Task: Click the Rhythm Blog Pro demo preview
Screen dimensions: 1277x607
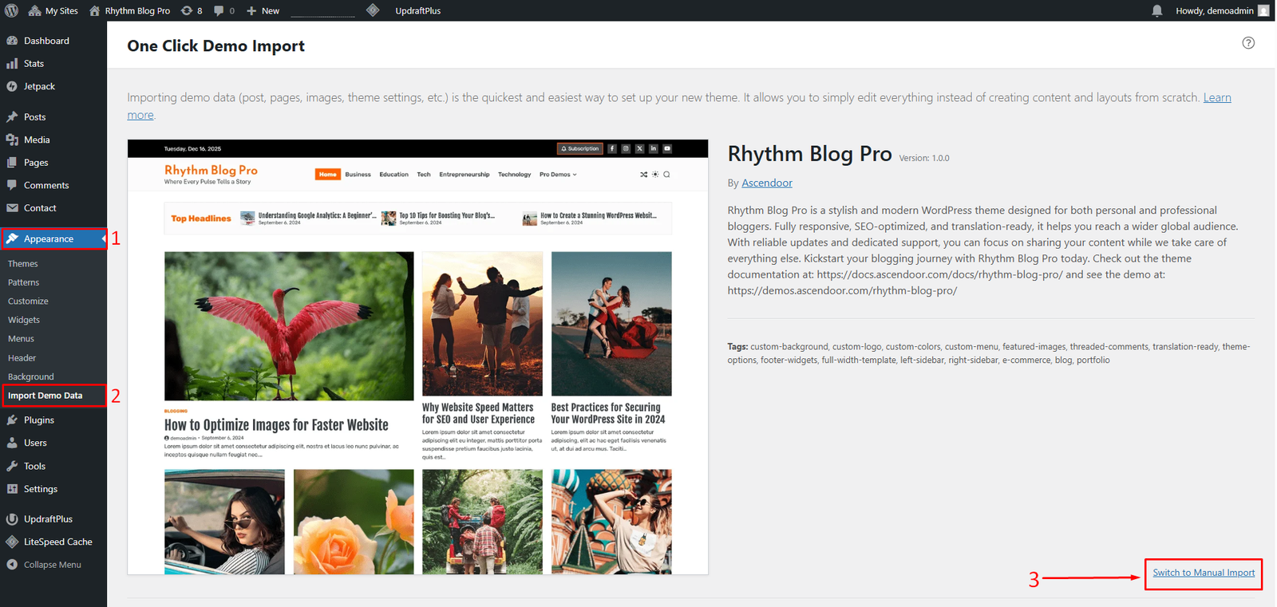Action: click(417, 357)
